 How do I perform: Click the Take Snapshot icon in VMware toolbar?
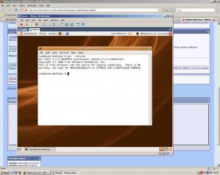pos(44,25)
